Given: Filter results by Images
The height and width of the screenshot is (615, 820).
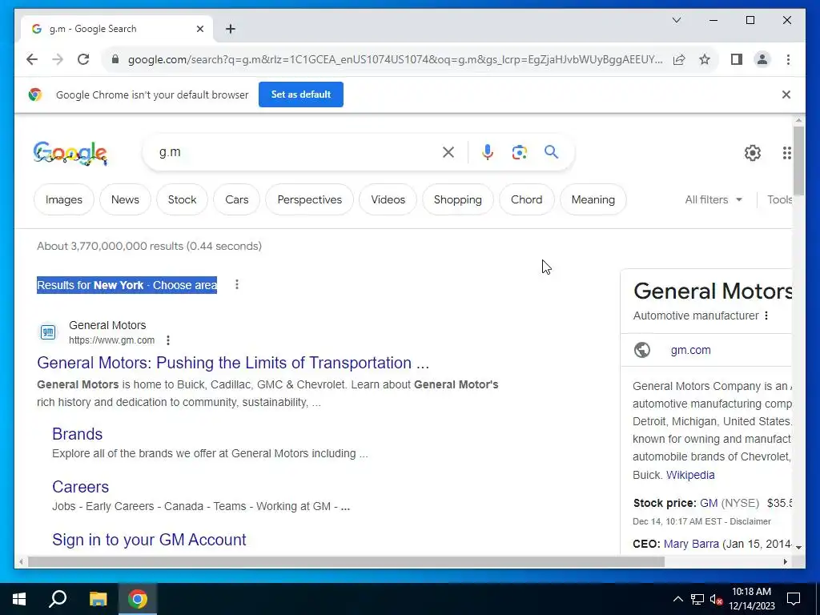Looking at the screenshot, I should click(64, 199).
